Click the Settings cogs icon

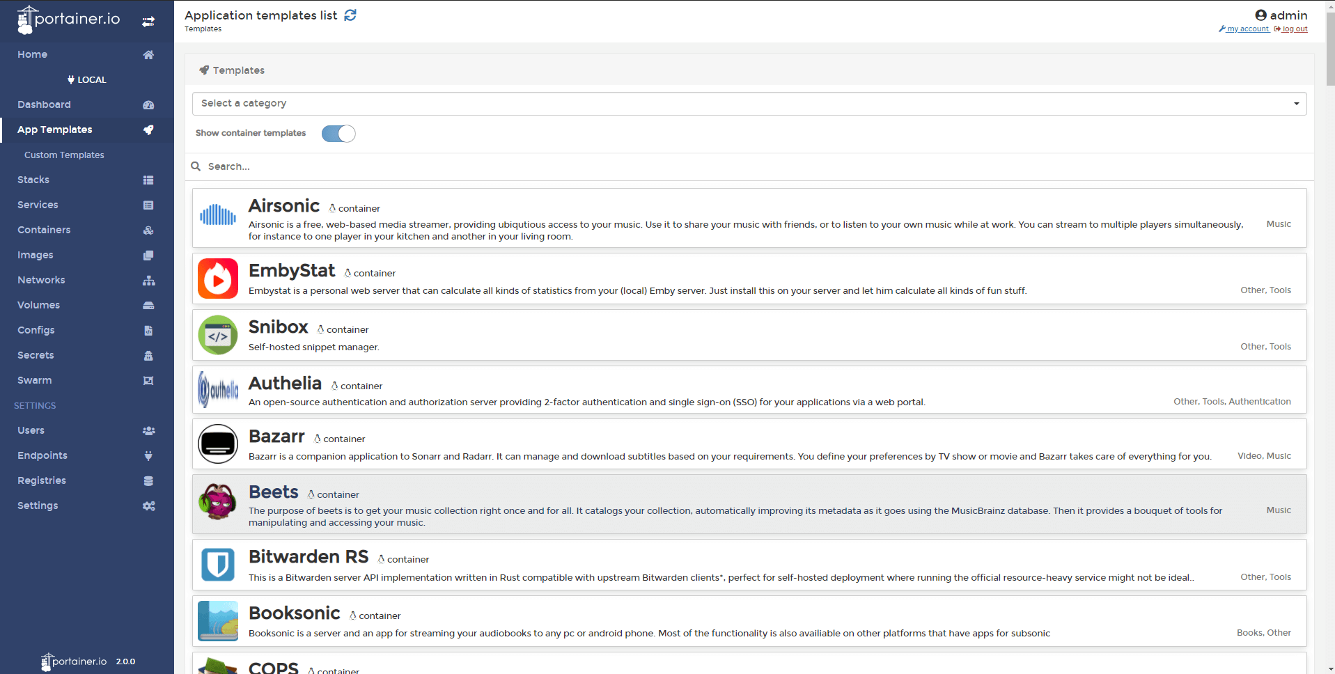148,506
